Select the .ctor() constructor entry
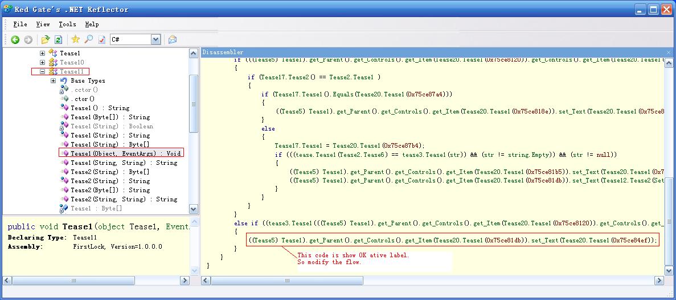 [x=83, y=99]
